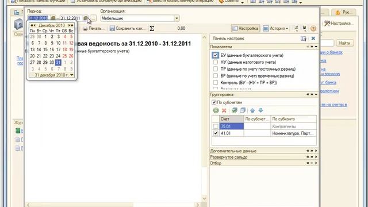Viewport: 368px width, 207px height.
Task: Check НУ данные налогового учета
Action: click(215, 62)
